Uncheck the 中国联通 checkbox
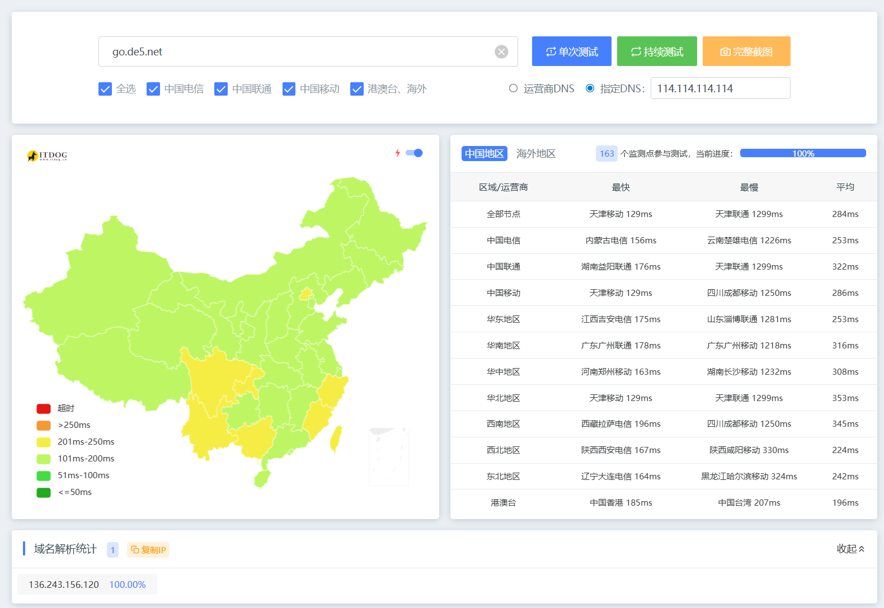Viewport: 884px width, 608px height. coord(221,89)
